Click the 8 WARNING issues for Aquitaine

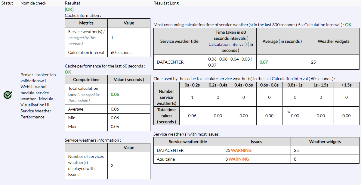[x=237, y=159]
